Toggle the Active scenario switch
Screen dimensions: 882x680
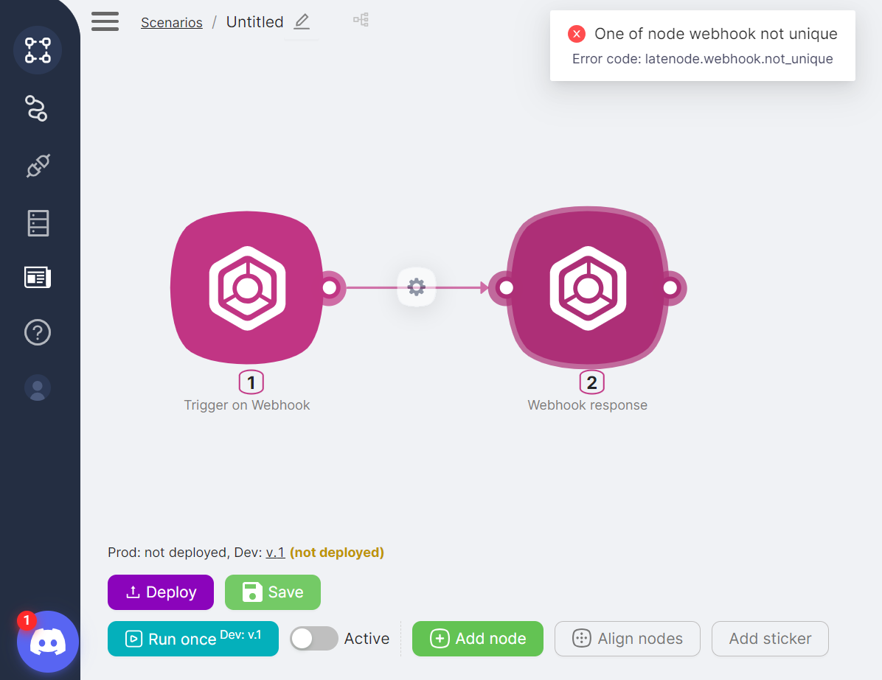[x=313, y=639]
